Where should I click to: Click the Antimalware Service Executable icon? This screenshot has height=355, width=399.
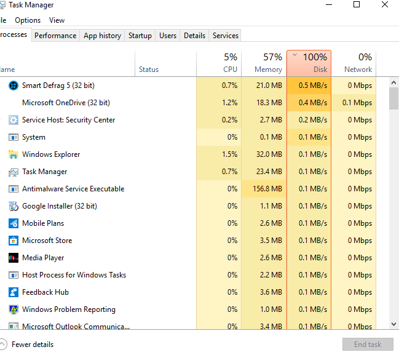(14, 189)
